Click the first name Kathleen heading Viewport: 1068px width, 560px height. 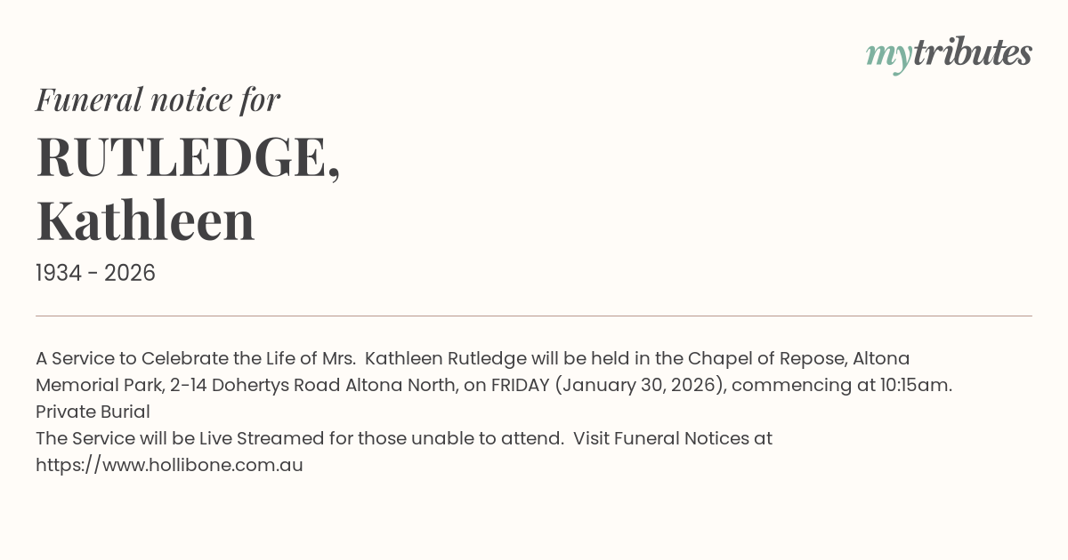click(145, 220)
